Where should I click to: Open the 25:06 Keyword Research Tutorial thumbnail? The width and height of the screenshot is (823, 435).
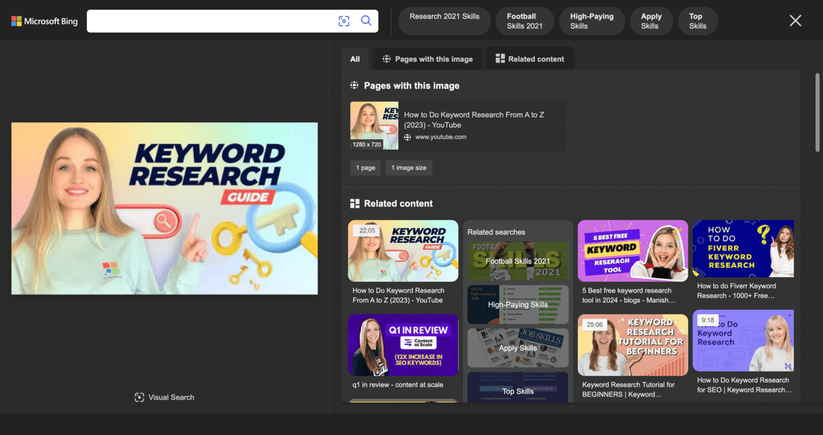point(632,344)
